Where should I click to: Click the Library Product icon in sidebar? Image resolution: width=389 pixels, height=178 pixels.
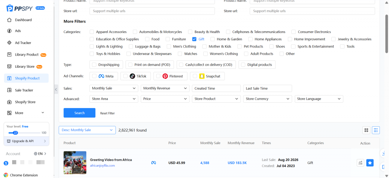coord(9,55)
